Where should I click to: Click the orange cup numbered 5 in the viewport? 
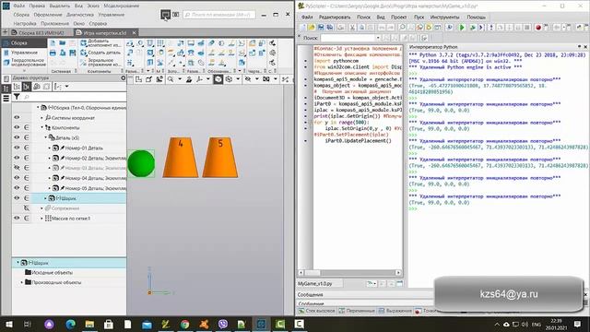click(x=220, y=158)
